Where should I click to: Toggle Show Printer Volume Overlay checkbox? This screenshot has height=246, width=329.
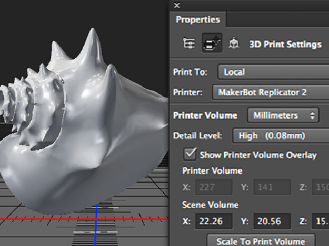[x=190, y=154]
